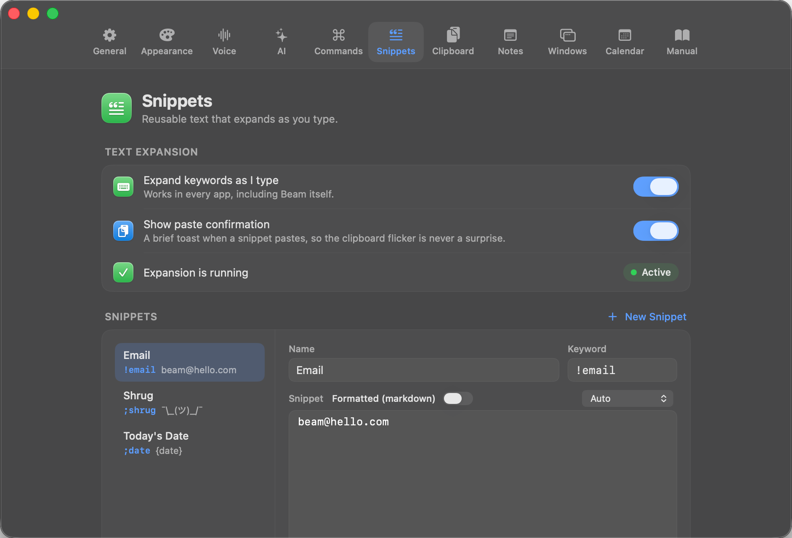Click the Snippets page title

click(x=177, y=101)
